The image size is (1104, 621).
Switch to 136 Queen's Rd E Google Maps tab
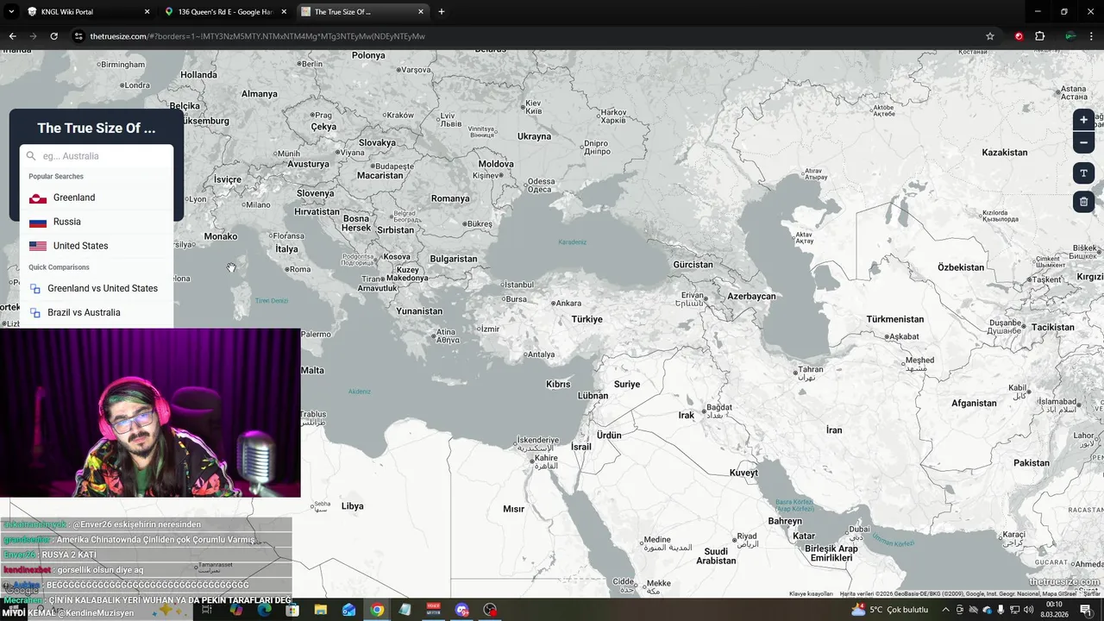point(225,12)
